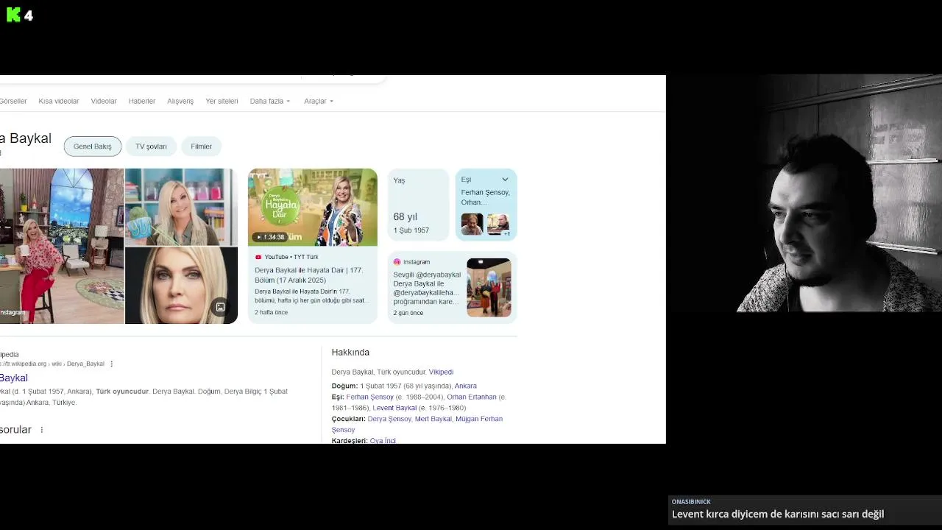Viewport: 942px width, 530px height.
Task: Click the second spouse portrait thumbnail
Action: (498, 224)
